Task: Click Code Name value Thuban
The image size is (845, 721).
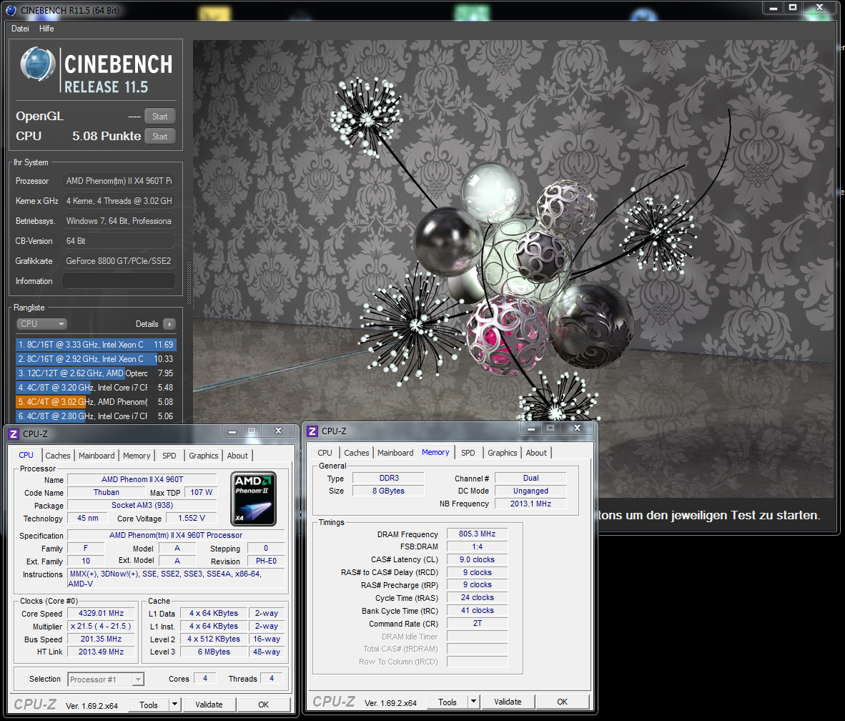Action: click(107, 492)
